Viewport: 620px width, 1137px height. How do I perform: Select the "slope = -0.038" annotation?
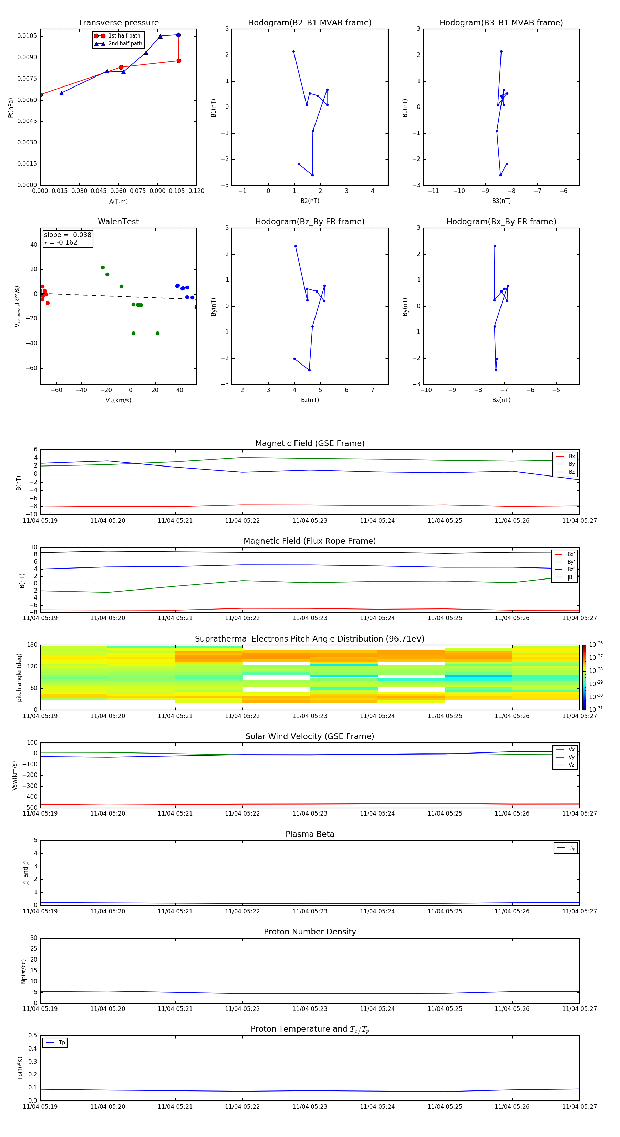[x=68, y=235]
